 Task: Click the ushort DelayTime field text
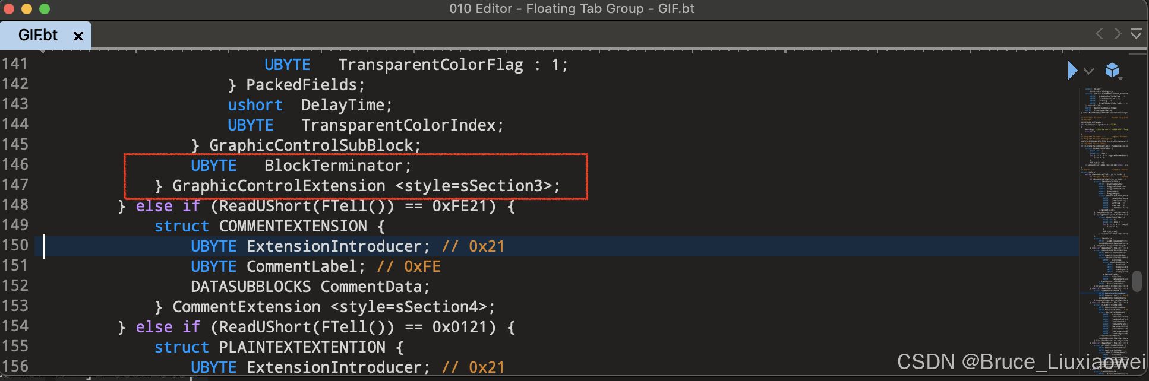(x=309, y=104)
